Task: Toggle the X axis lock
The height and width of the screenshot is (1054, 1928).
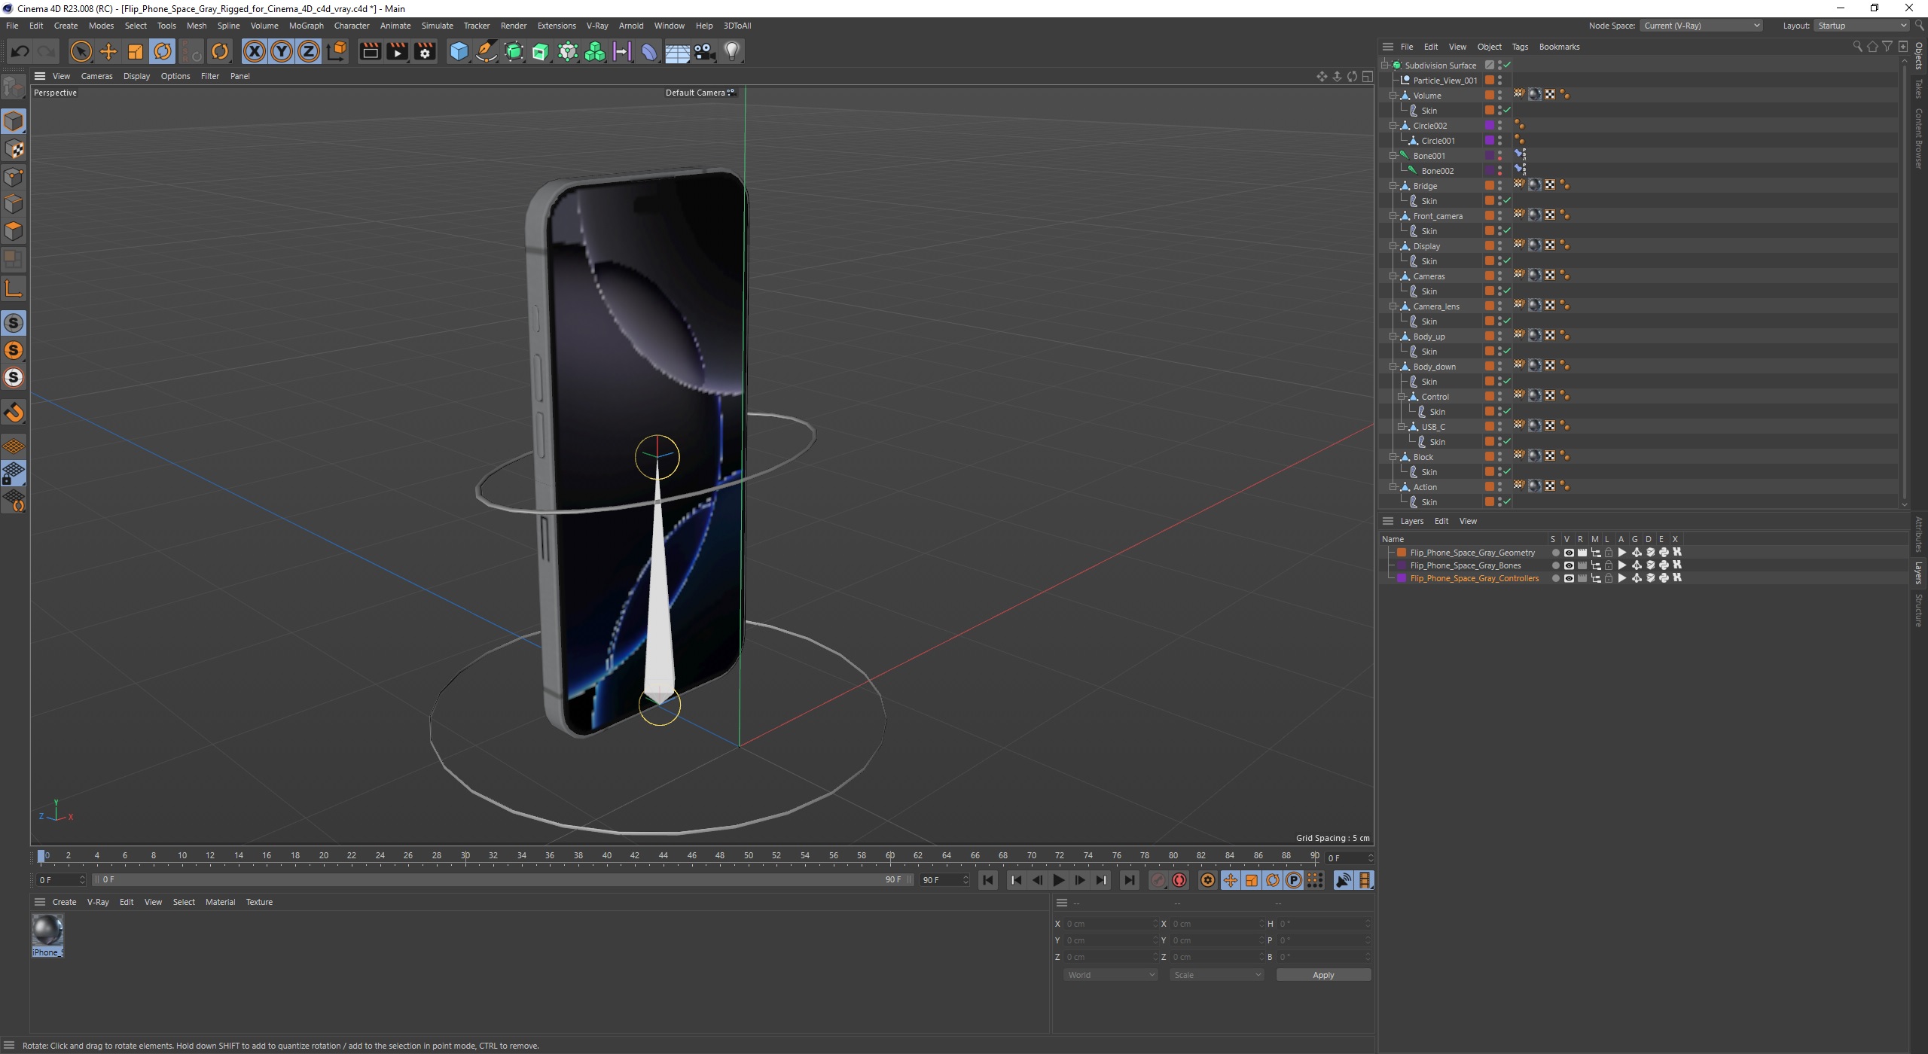Action: 255,51
